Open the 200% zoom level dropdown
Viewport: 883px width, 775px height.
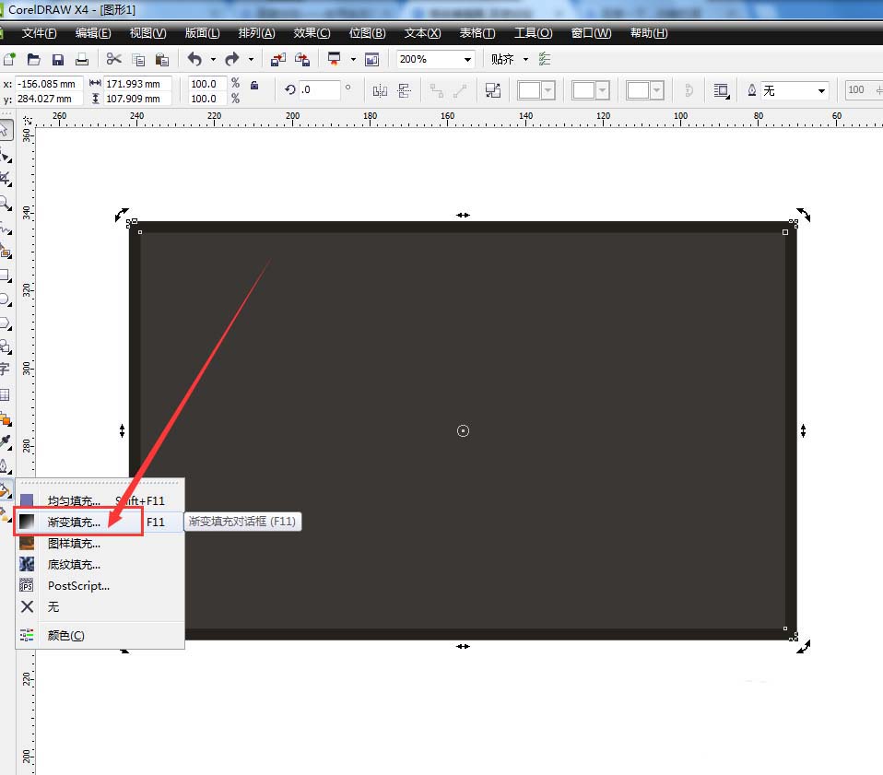(x=467, y=60)
